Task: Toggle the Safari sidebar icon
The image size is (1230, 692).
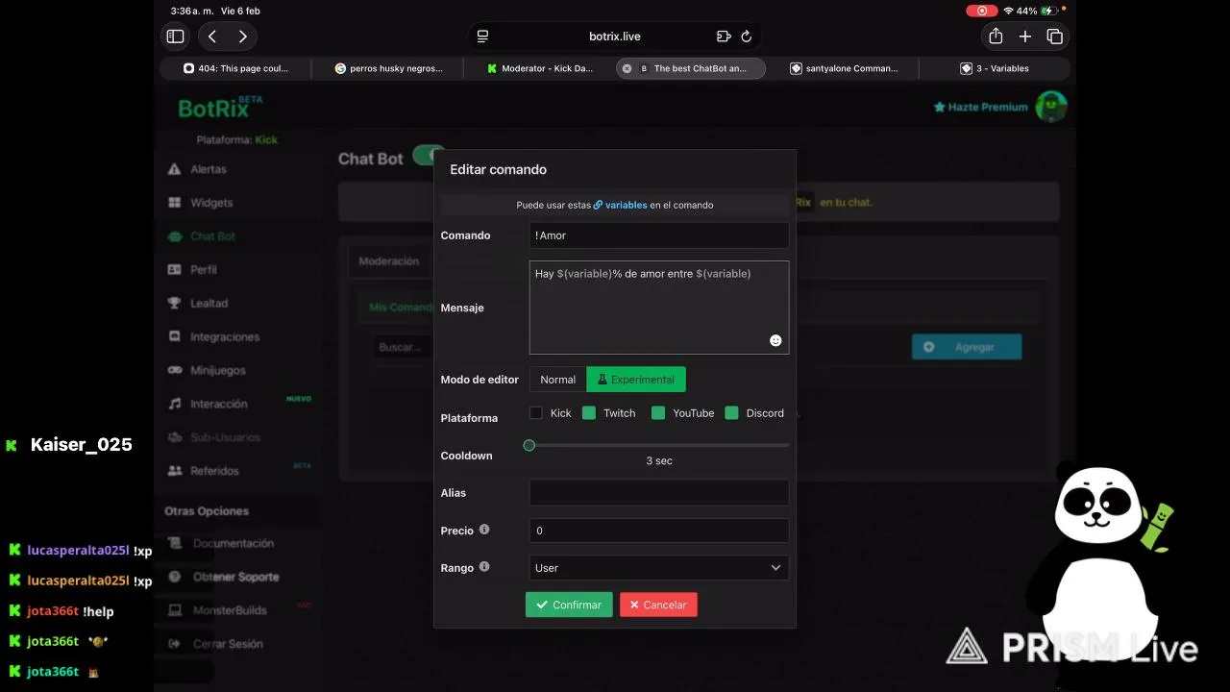Action: (x=175, y=37)
